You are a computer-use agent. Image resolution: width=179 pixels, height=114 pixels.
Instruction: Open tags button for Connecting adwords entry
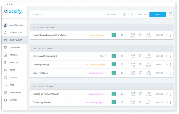click(114, 35)
